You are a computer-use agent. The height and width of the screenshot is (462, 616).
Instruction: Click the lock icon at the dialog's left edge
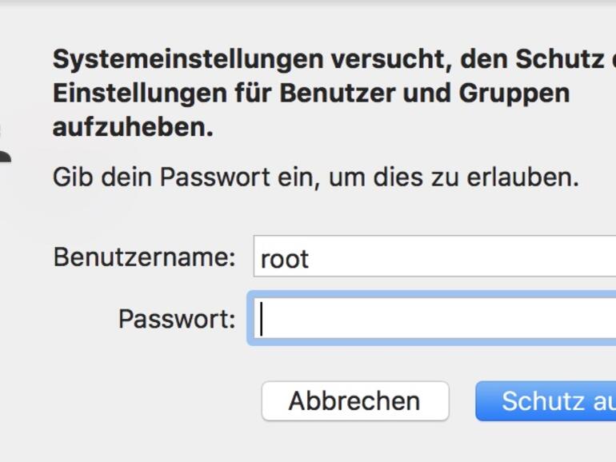[5, 148]
